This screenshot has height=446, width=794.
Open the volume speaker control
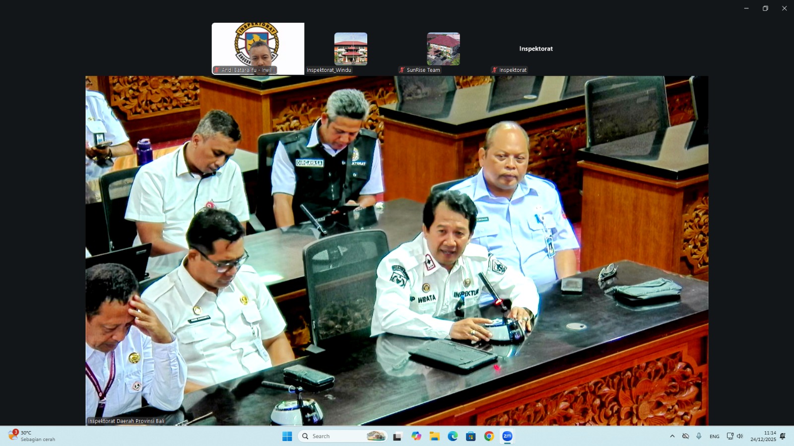[740, 436]
